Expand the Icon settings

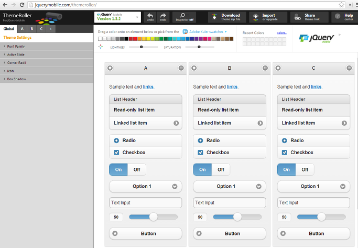[x=47, y=71]
